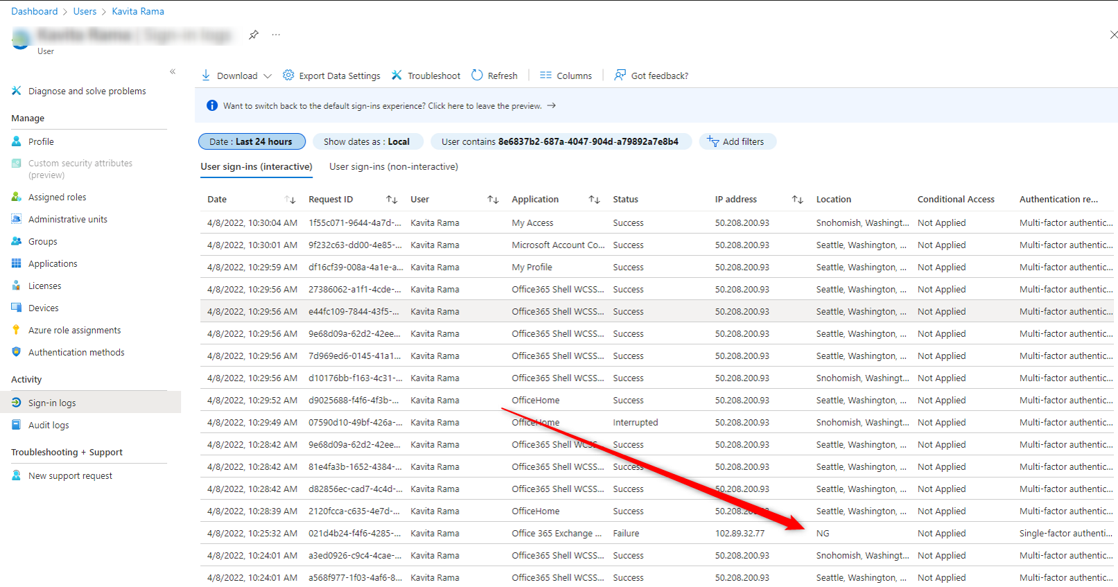Open the more options ellipsis menu

pos(276,35)
